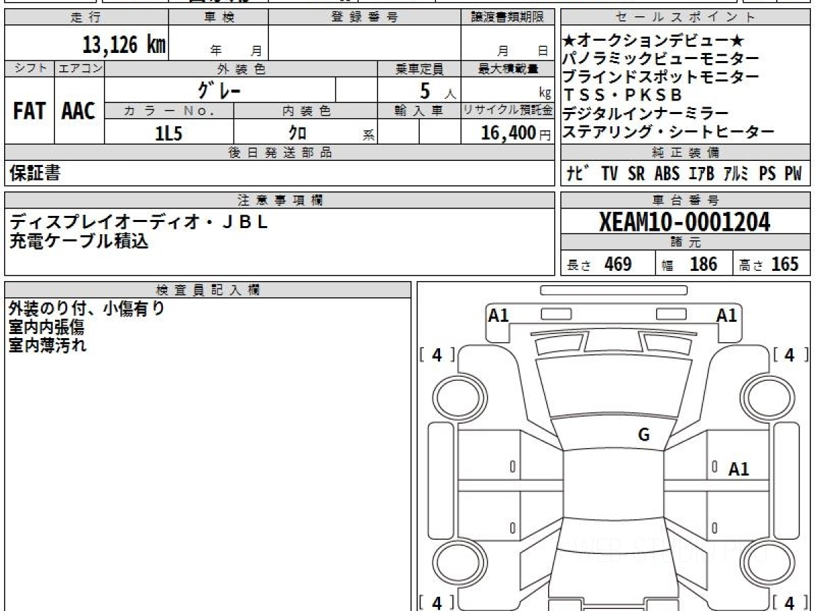The image size is (815, 611).
Task: Select the アルミ equipment code
Action: click(736, 174)
